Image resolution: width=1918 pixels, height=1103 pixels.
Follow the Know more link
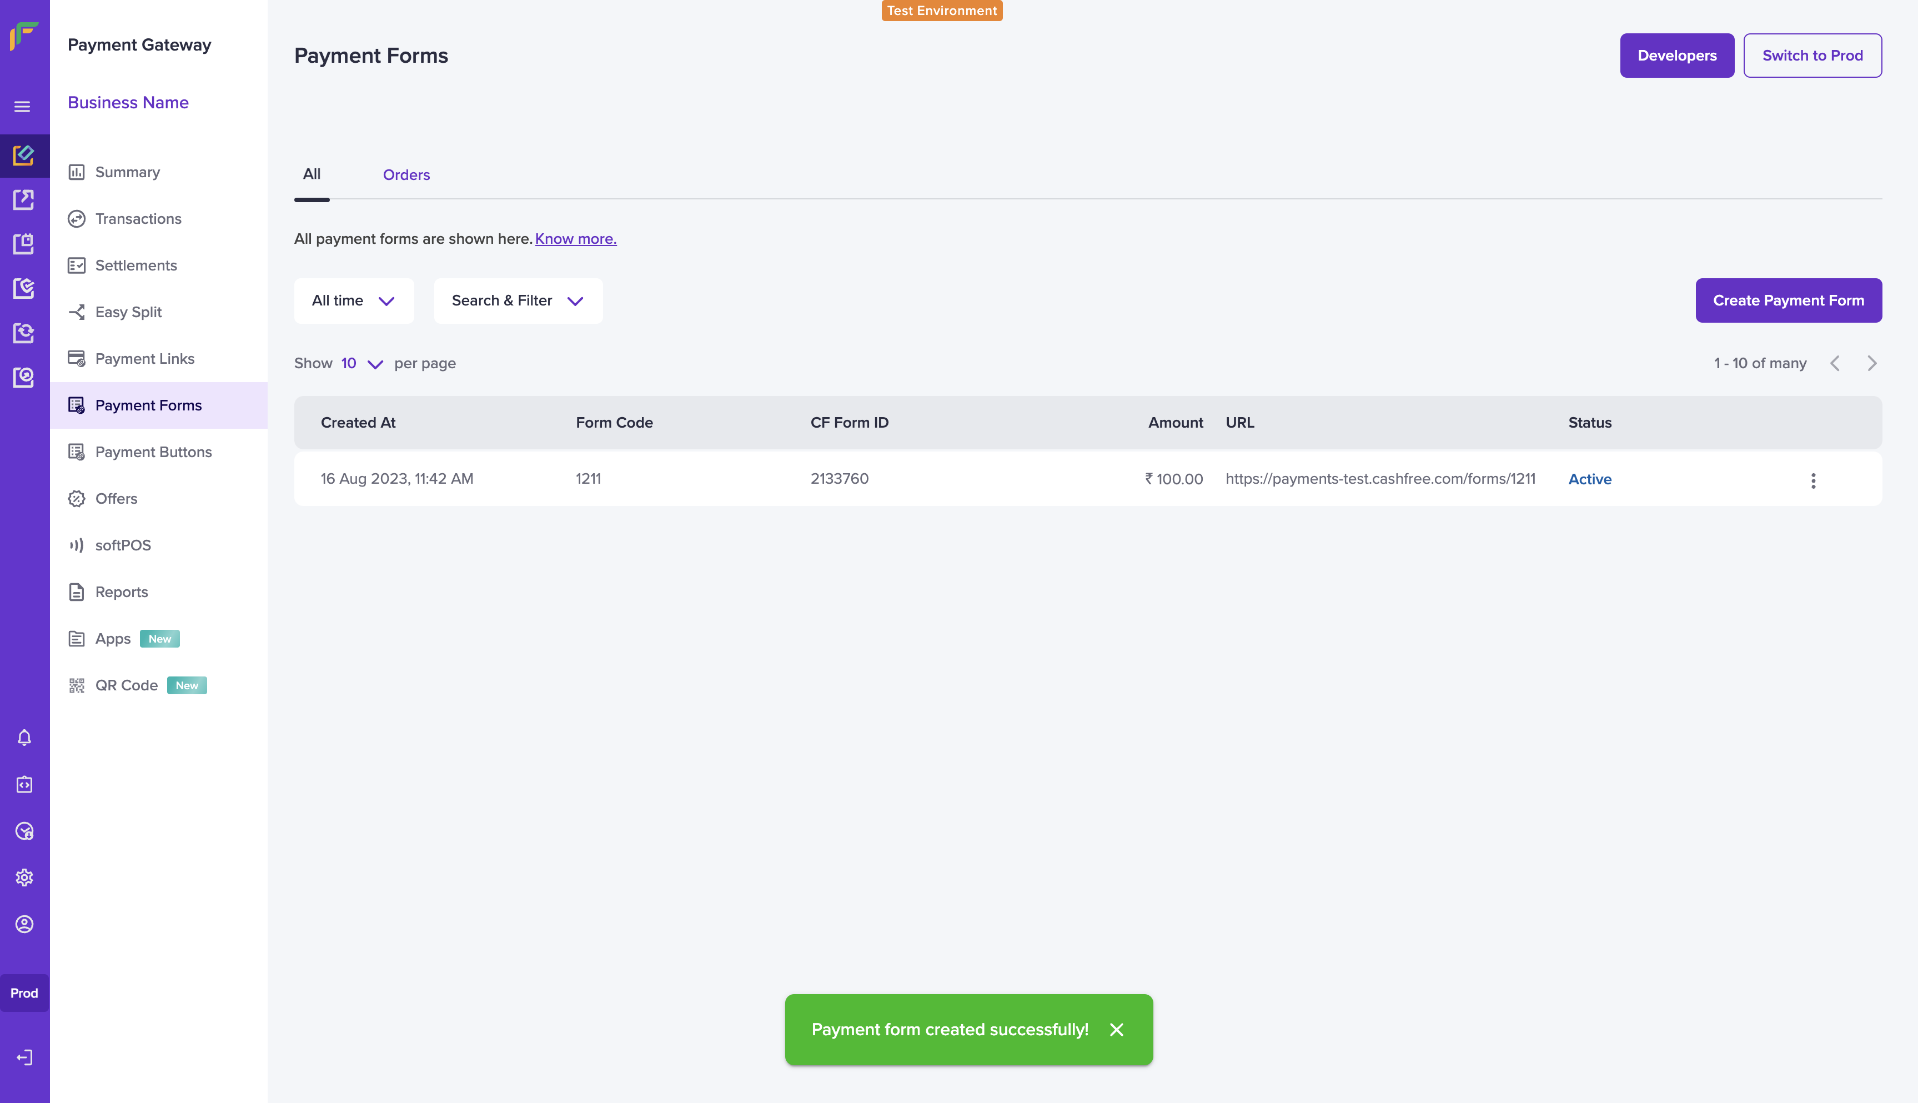(575, 239)
